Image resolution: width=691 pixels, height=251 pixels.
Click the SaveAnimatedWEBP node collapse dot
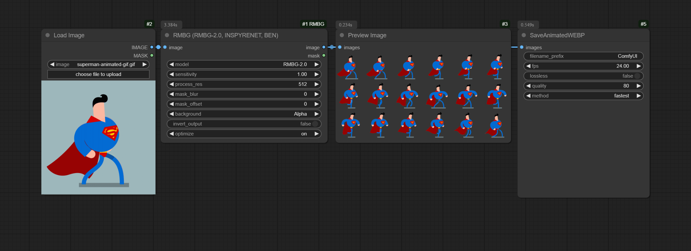pos(524,35)
